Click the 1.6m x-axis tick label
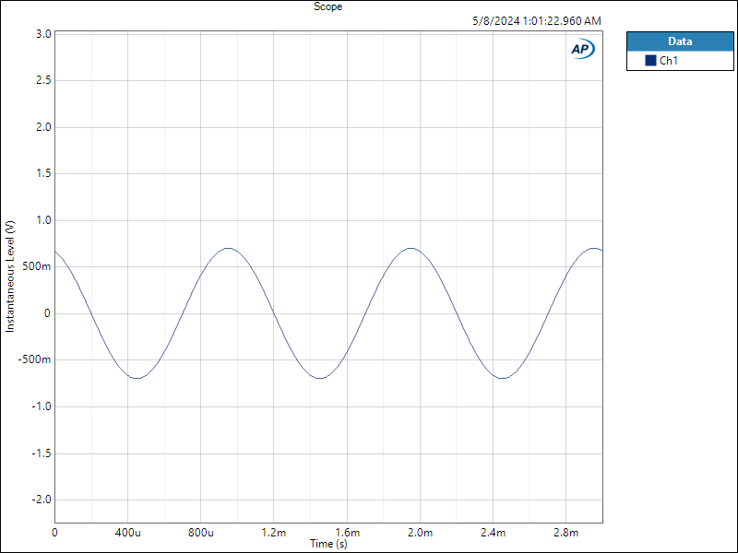 (347, 533)
